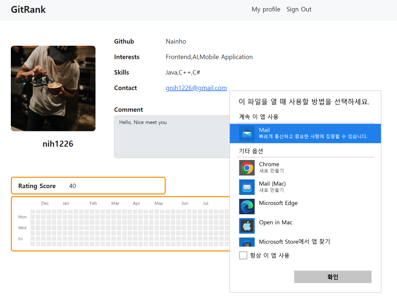397x303 pixels.
Task: Click the Open in Mac apple icon
Action: click(247, 226)
